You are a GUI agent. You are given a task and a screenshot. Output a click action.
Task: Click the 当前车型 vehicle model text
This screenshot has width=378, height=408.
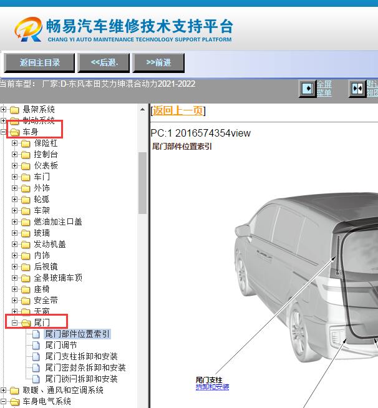[97, 84]
